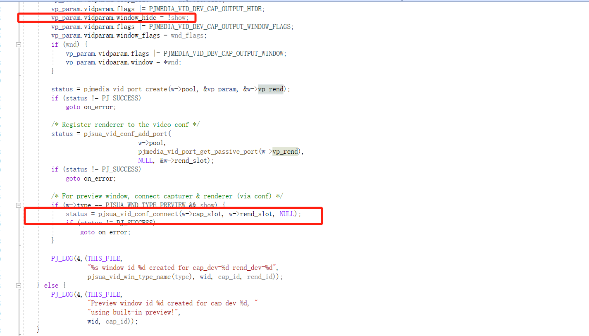Collapse the 'if (wnd)' code block
Screen dimensions: 589x336
click(x=19, y=45)
